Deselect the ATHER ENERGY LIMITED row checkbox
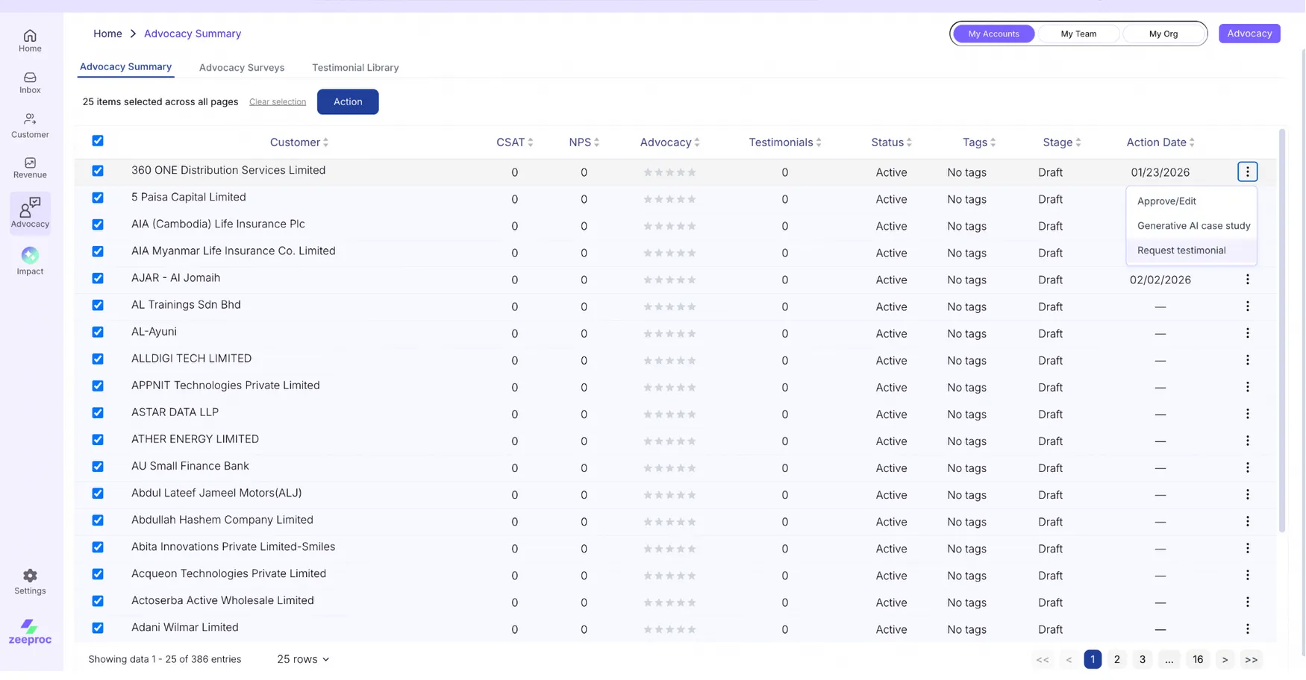Screen dimensions: 1306x680 [x=98, y=440]
